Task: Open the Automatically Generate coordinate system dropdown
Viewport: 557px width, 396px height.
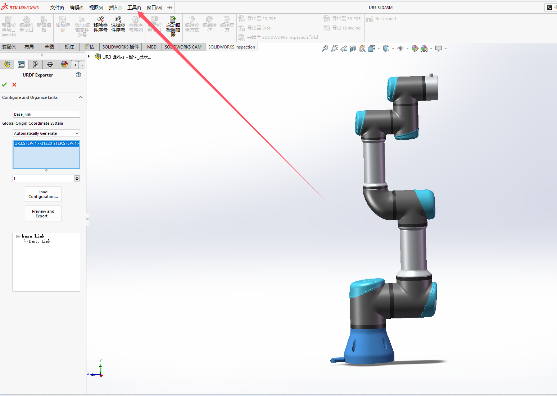Action: click(x=77, y=133)
